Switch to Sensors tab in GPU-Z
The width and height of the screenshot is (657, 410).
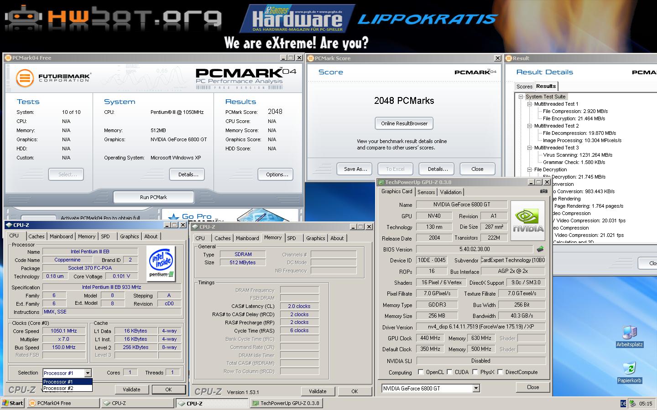(426, 192)
